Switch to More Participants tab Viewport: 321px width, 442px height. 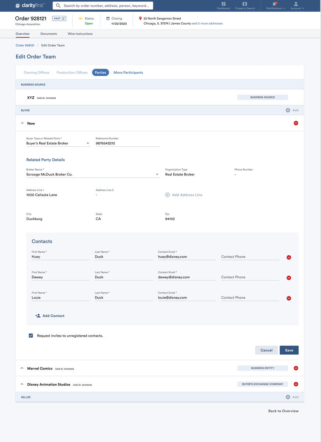128,73
